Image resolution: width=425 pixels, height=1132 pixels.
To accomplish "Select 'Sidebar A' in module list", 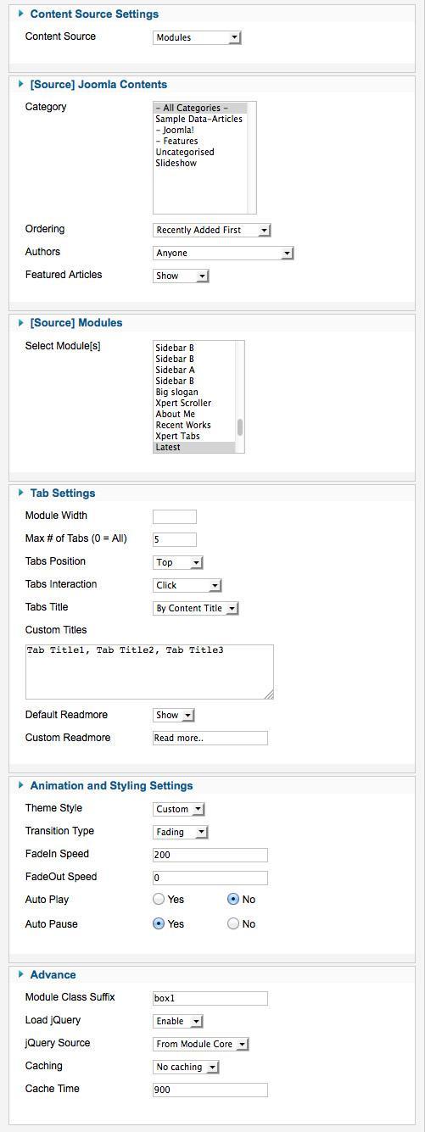I will [x=194, y=370].
